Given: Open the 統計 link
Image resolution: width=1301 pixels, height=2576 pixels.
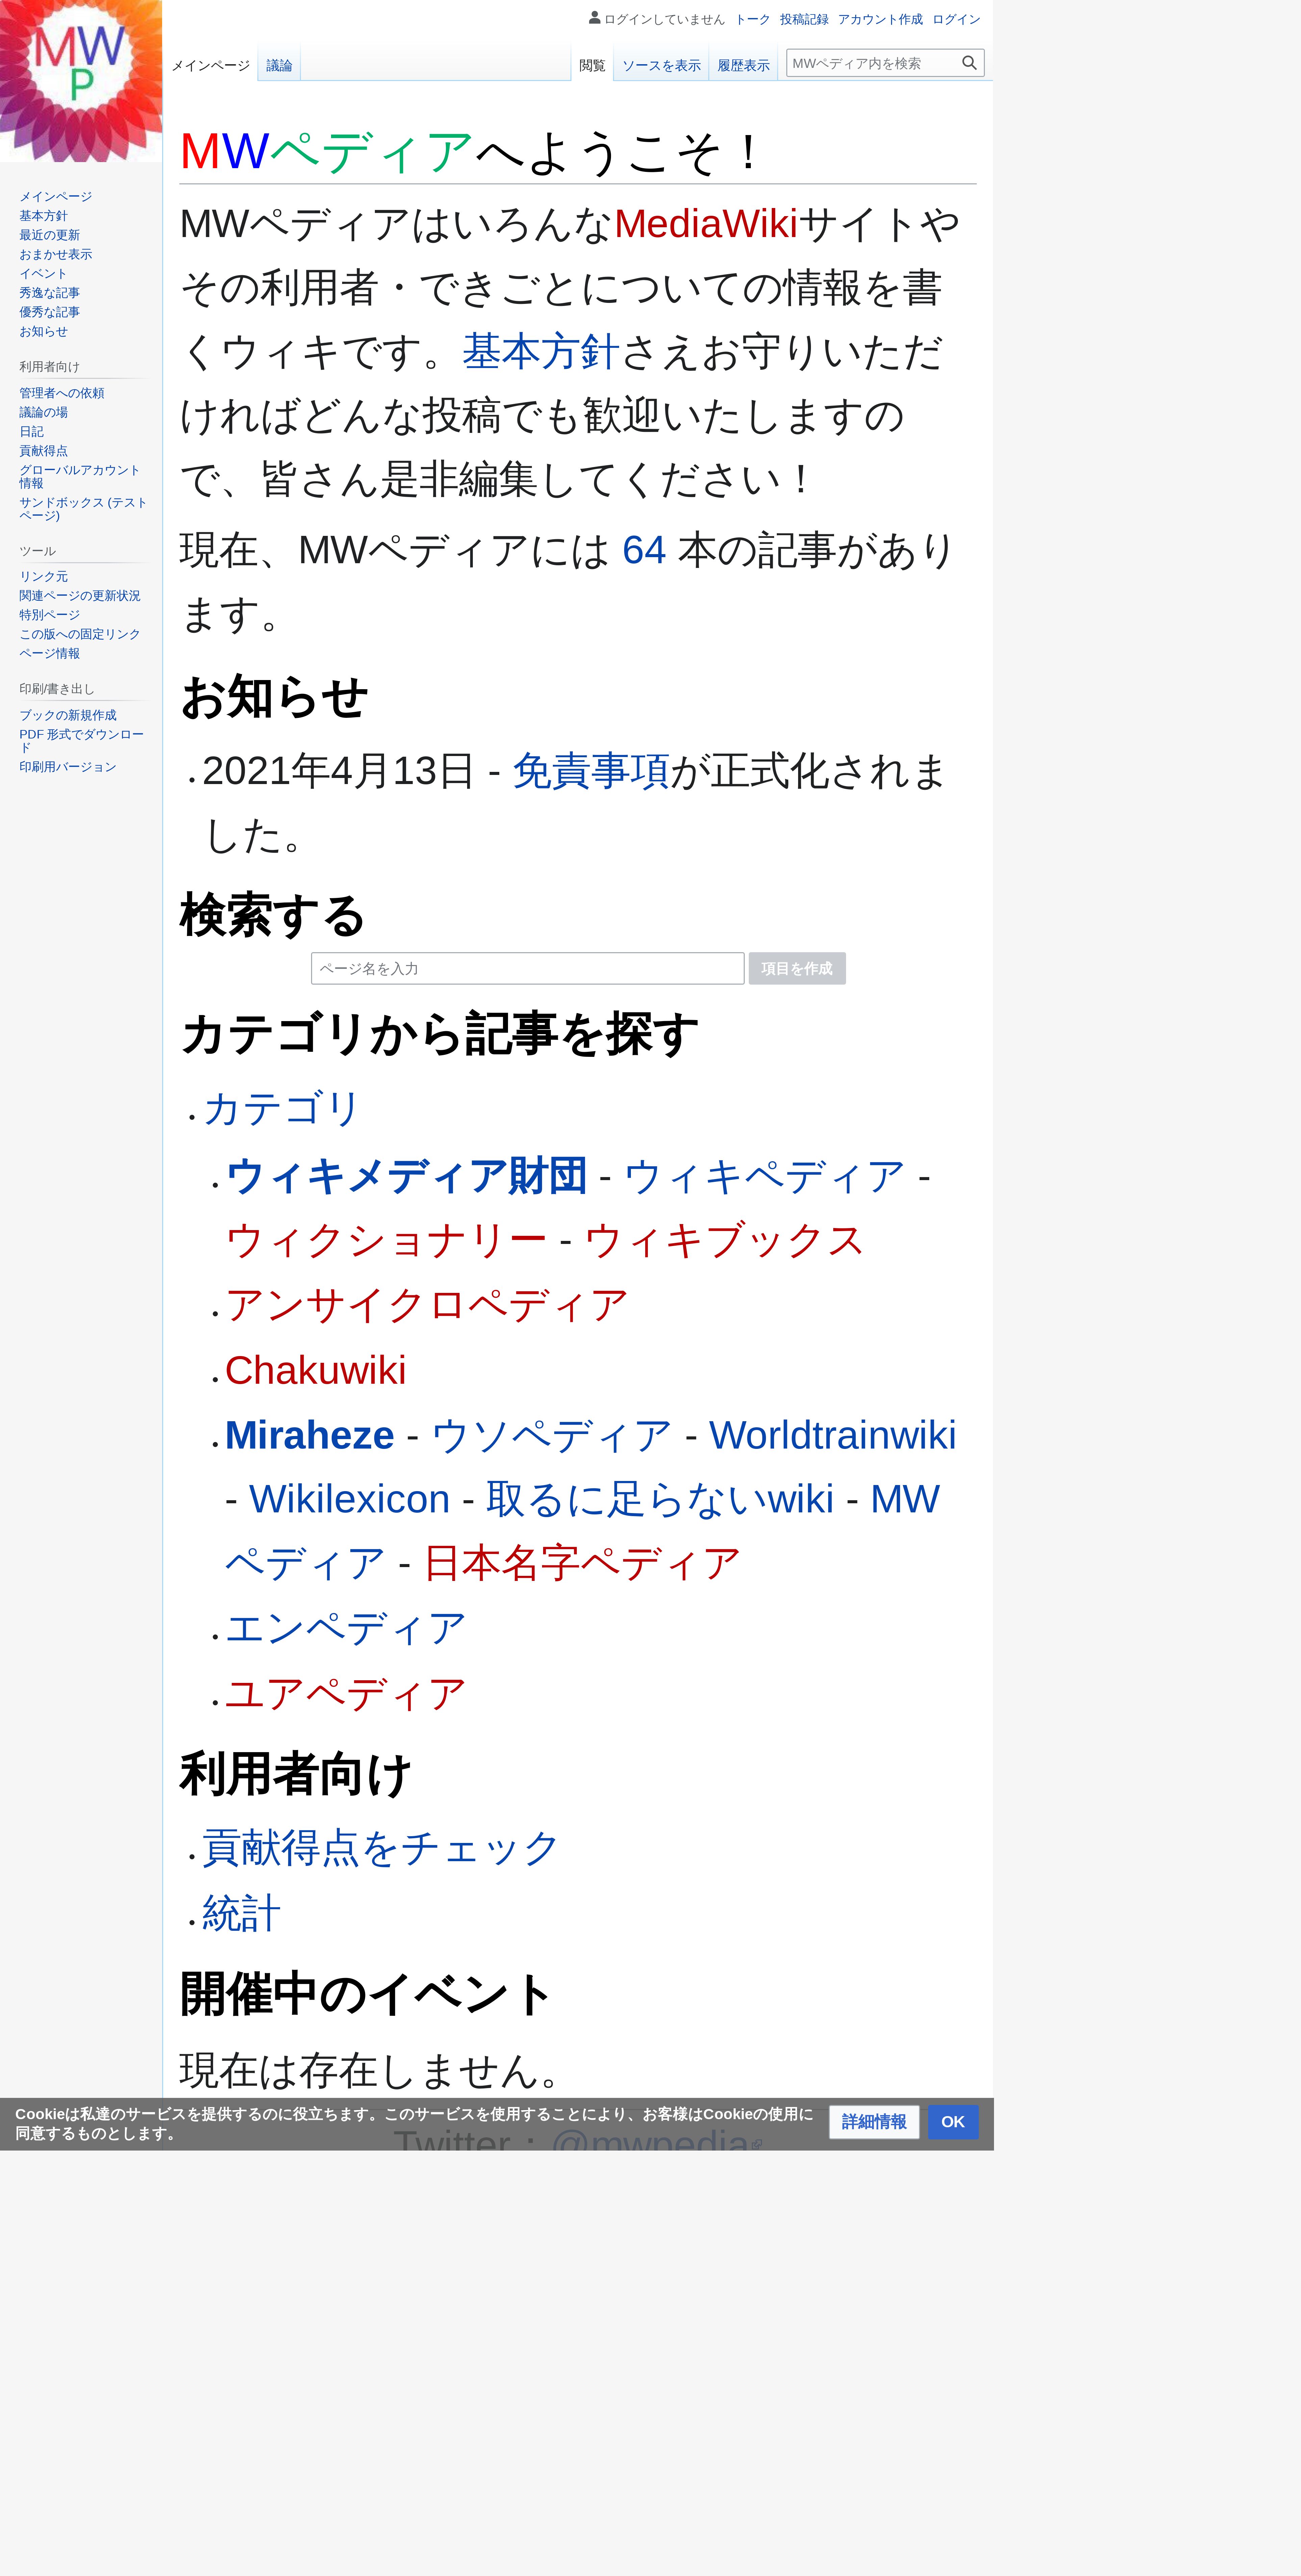Looking at the screenshot, I should (242, 1913).
